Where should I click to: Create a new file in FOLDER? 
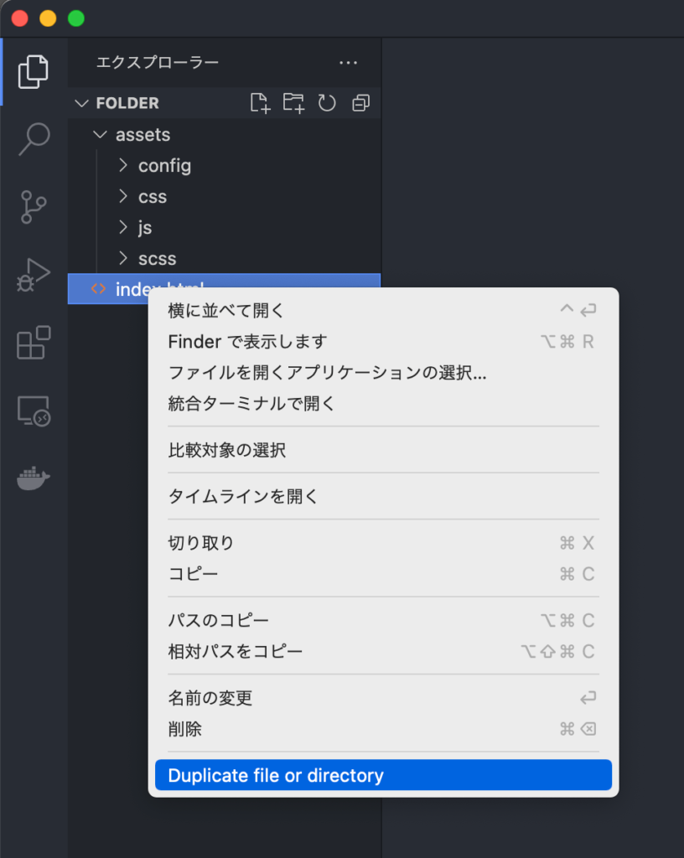click(260, 102)
